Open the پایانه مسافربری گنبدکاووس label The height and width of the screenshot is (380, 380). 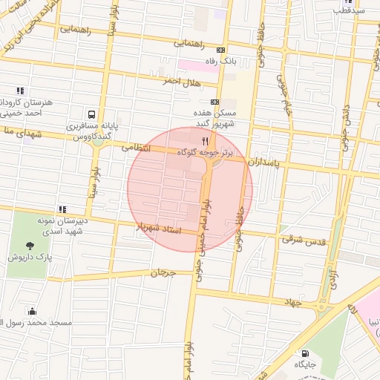pyautogui.click(x=92, y=131)
